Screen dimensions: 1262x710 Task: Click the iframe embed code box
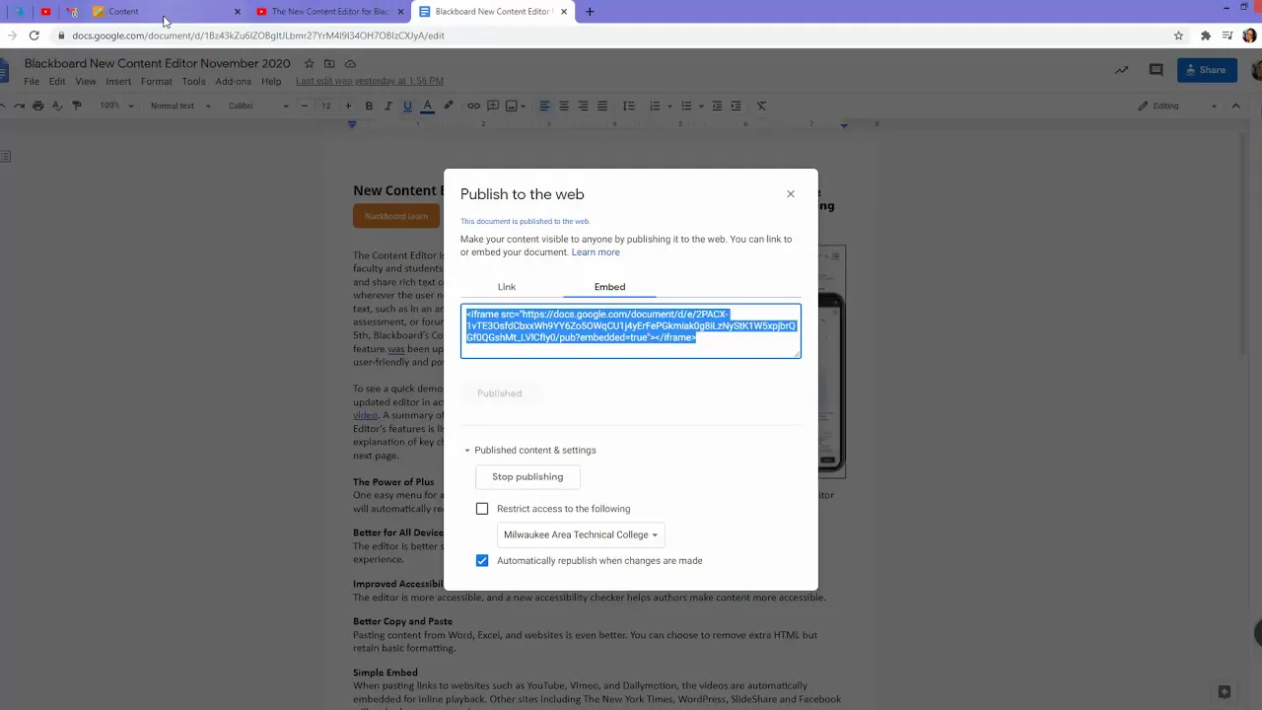pos(631,331)
